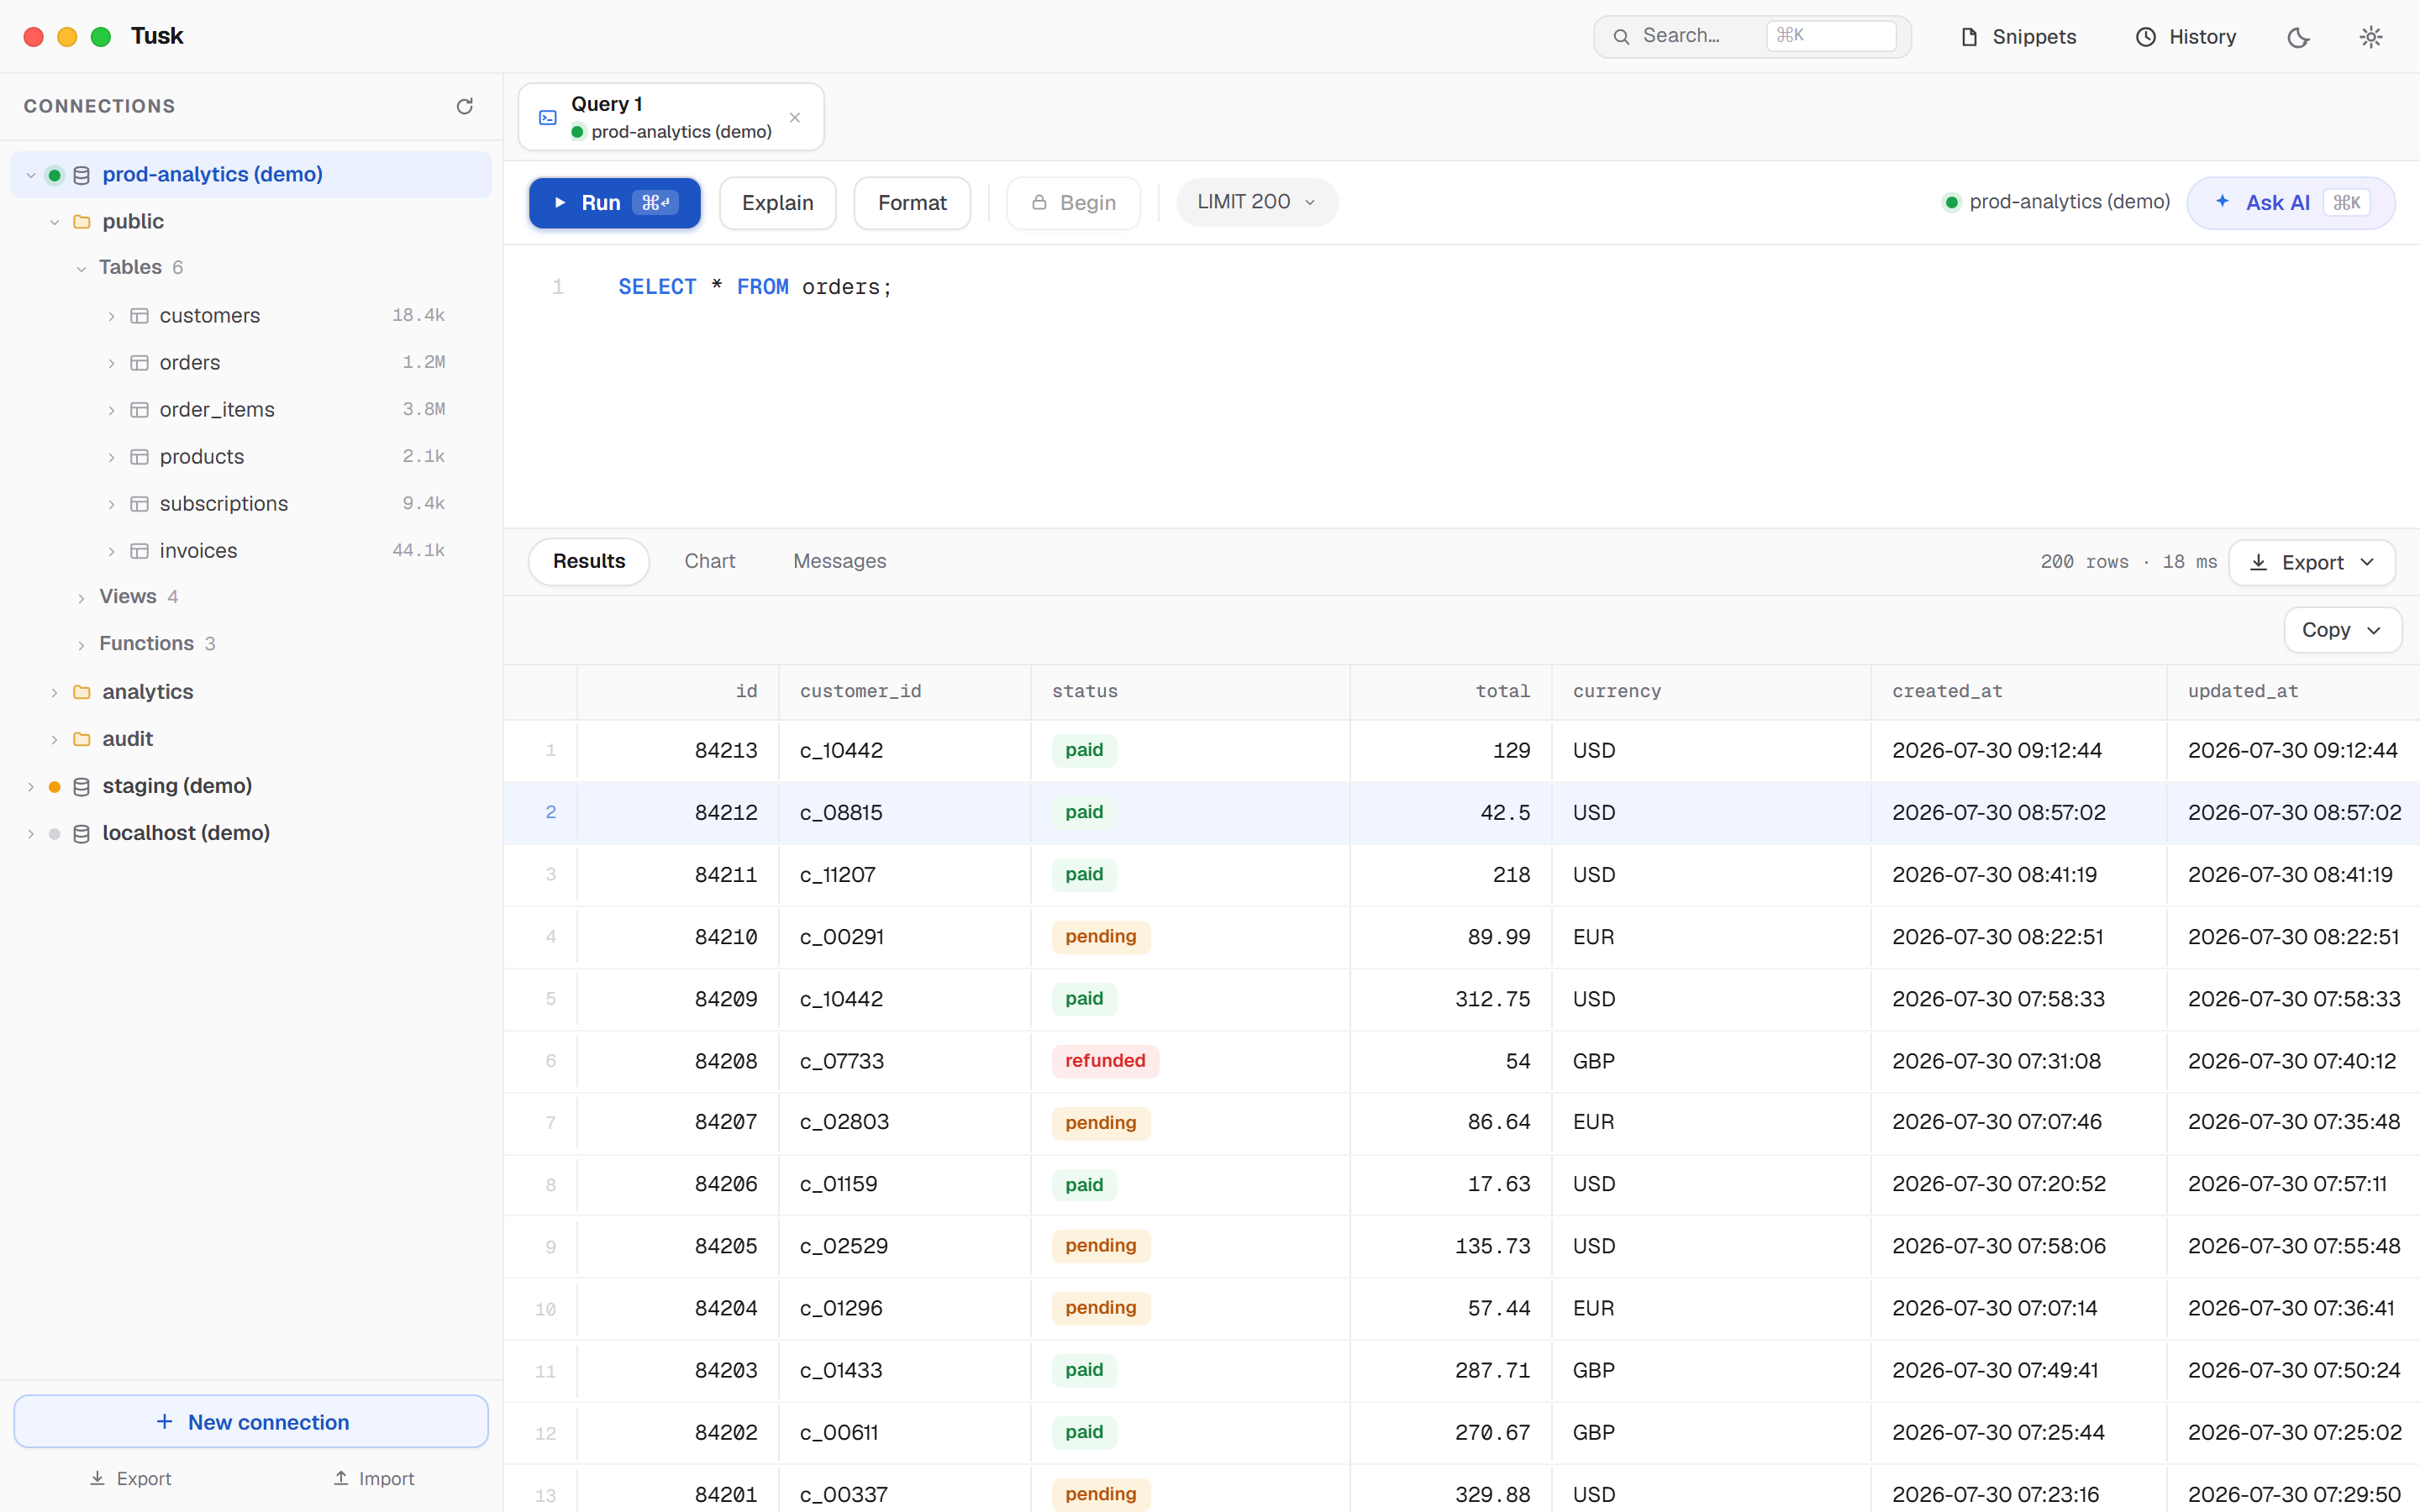Viewport: 2420px width, 1512px height.
Task: Close the Query 1 tab
Action: click(x=795, y=118)
